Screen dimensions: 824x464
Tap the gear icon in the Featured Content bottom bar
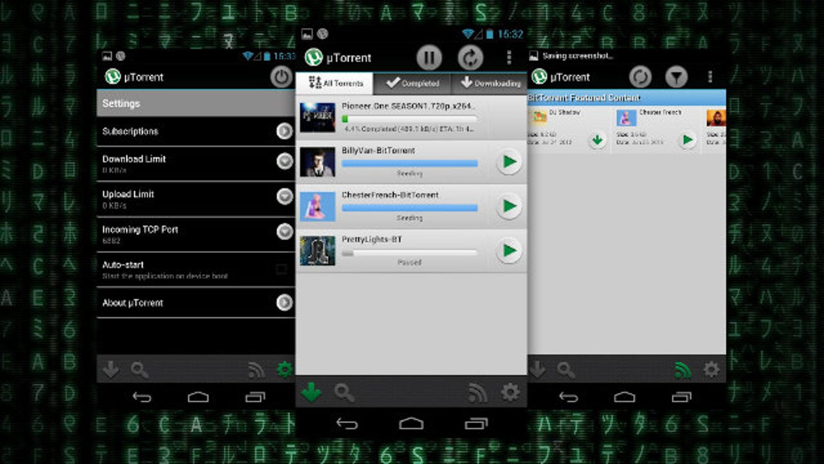pos(711,369)
